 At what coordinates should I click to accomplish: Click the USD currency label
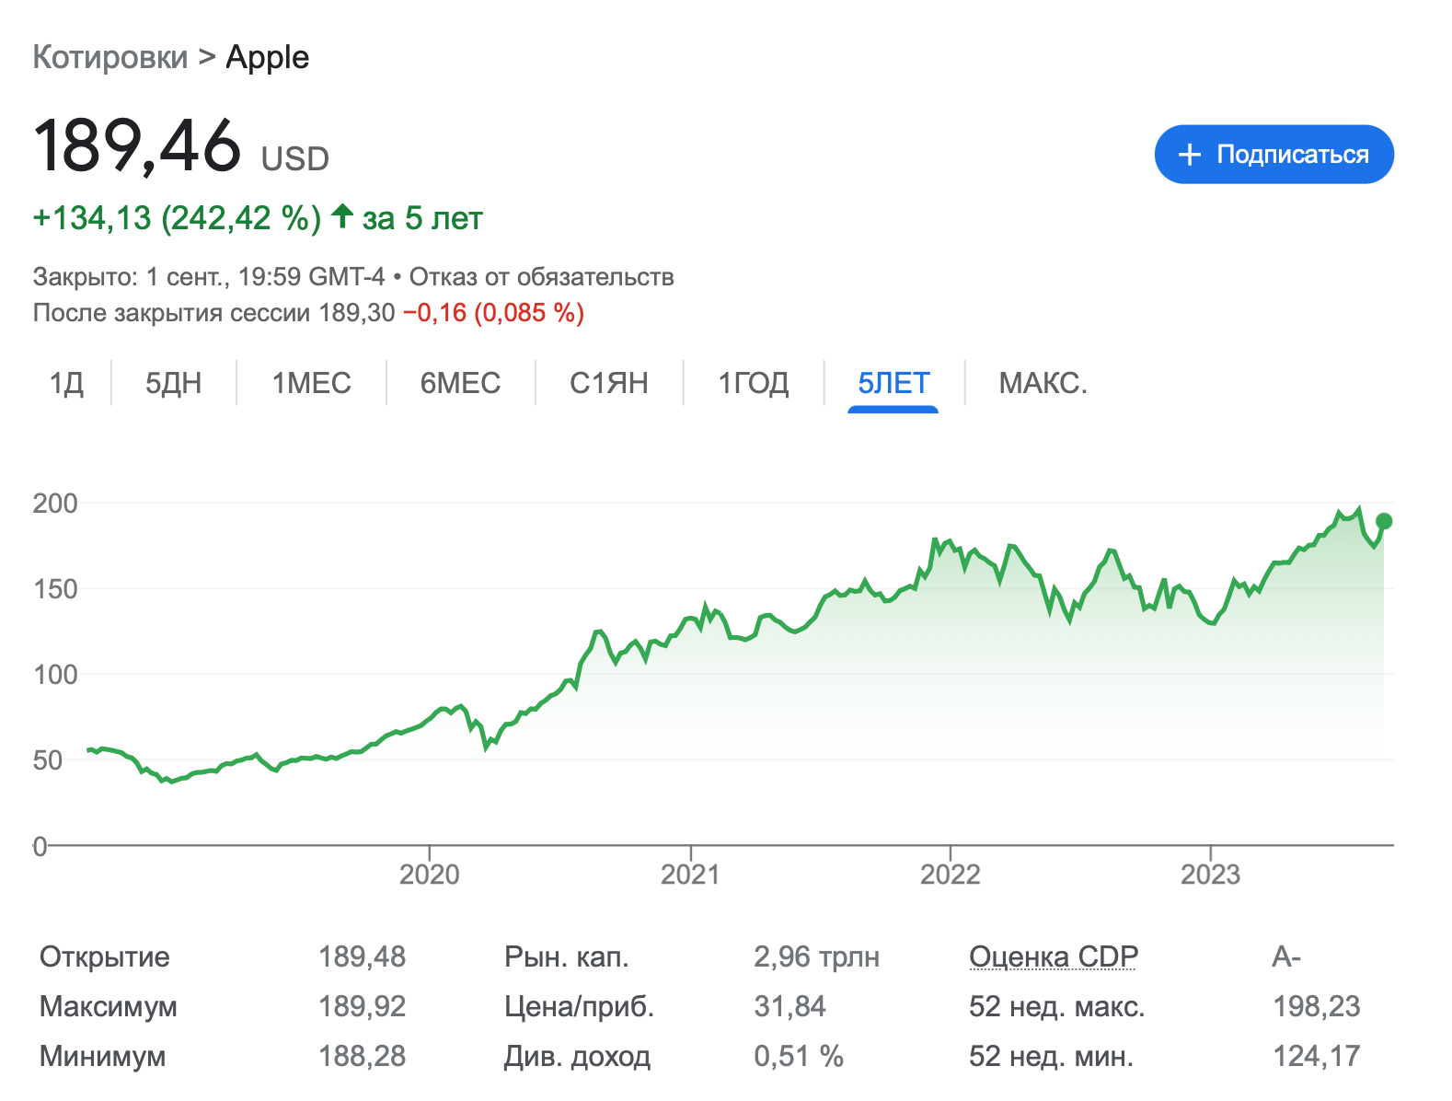pyautogui.click(x=295, y=159)
